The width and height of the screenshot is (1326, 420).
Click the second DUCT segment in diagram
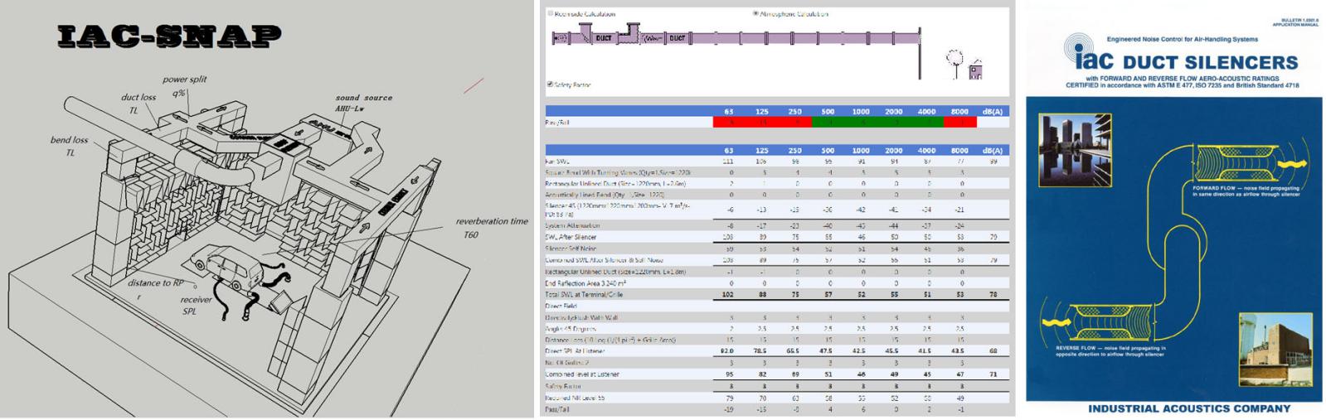tap(677, 38)
